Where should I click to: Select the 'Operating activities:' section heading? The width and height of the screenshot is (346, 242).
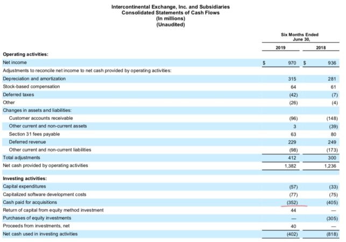pos(25,54)
